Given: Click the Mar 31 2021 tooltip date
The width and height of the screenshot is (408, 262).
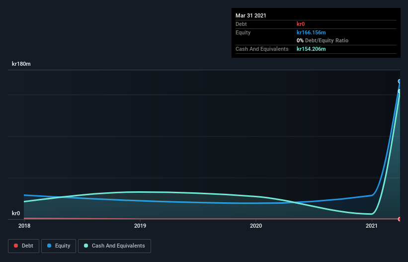Looking at the screenshot, I should pyautogui.click(x=251, y=15).
